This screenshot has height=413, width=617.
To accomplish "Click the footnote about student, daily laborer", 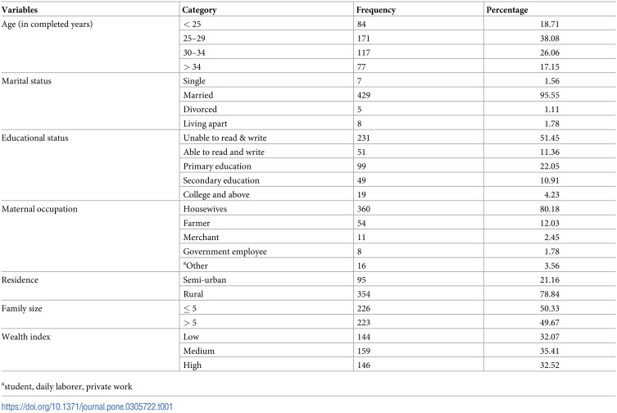I will [x=67, y=386].
